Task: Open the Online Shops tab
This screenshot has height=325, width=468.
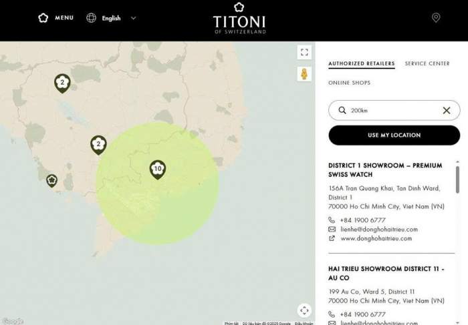Action: [x=349, y=83]
